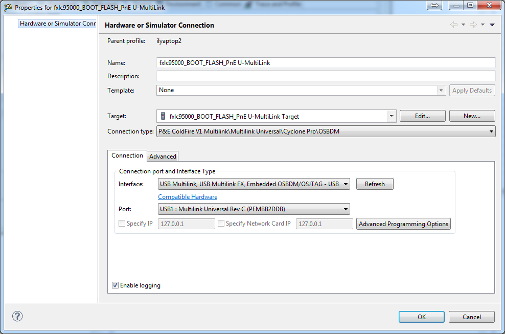Open the help question mark icon
The width and height of the screenshot is (505, 334).
pyautogui.click(x=17, y=316)
